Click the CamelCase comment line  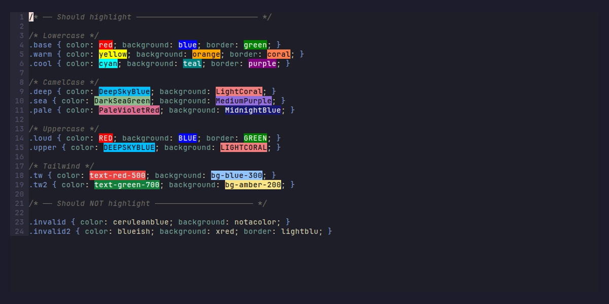pyautogui.click(x=64, y=83)
